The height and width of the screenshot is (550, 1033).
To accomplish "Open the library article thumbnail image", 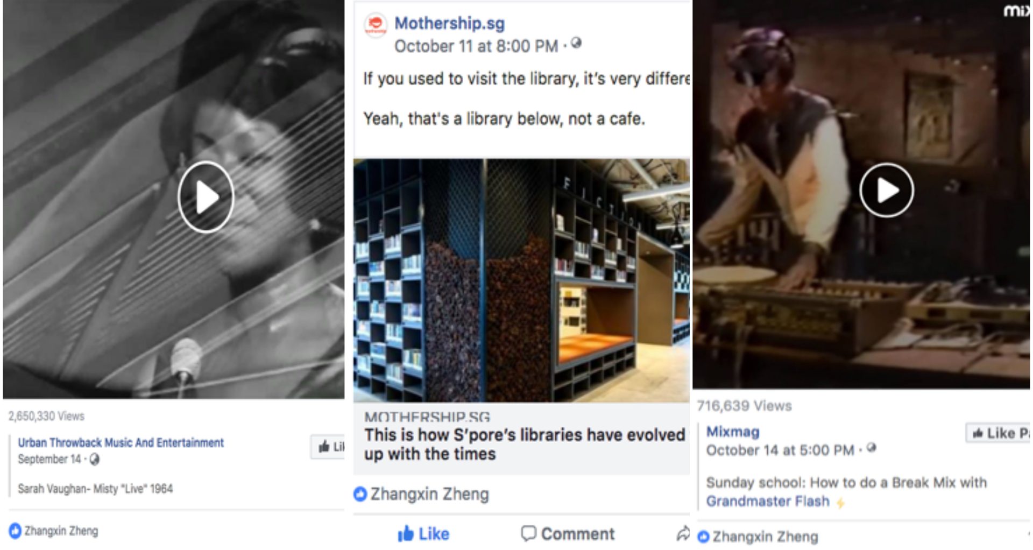I will 521,280.
